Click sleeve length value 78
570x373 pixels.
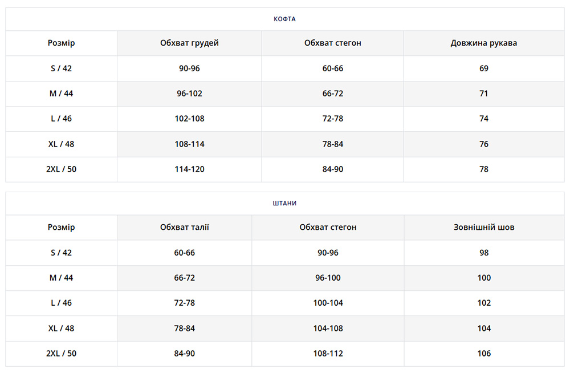484,169
